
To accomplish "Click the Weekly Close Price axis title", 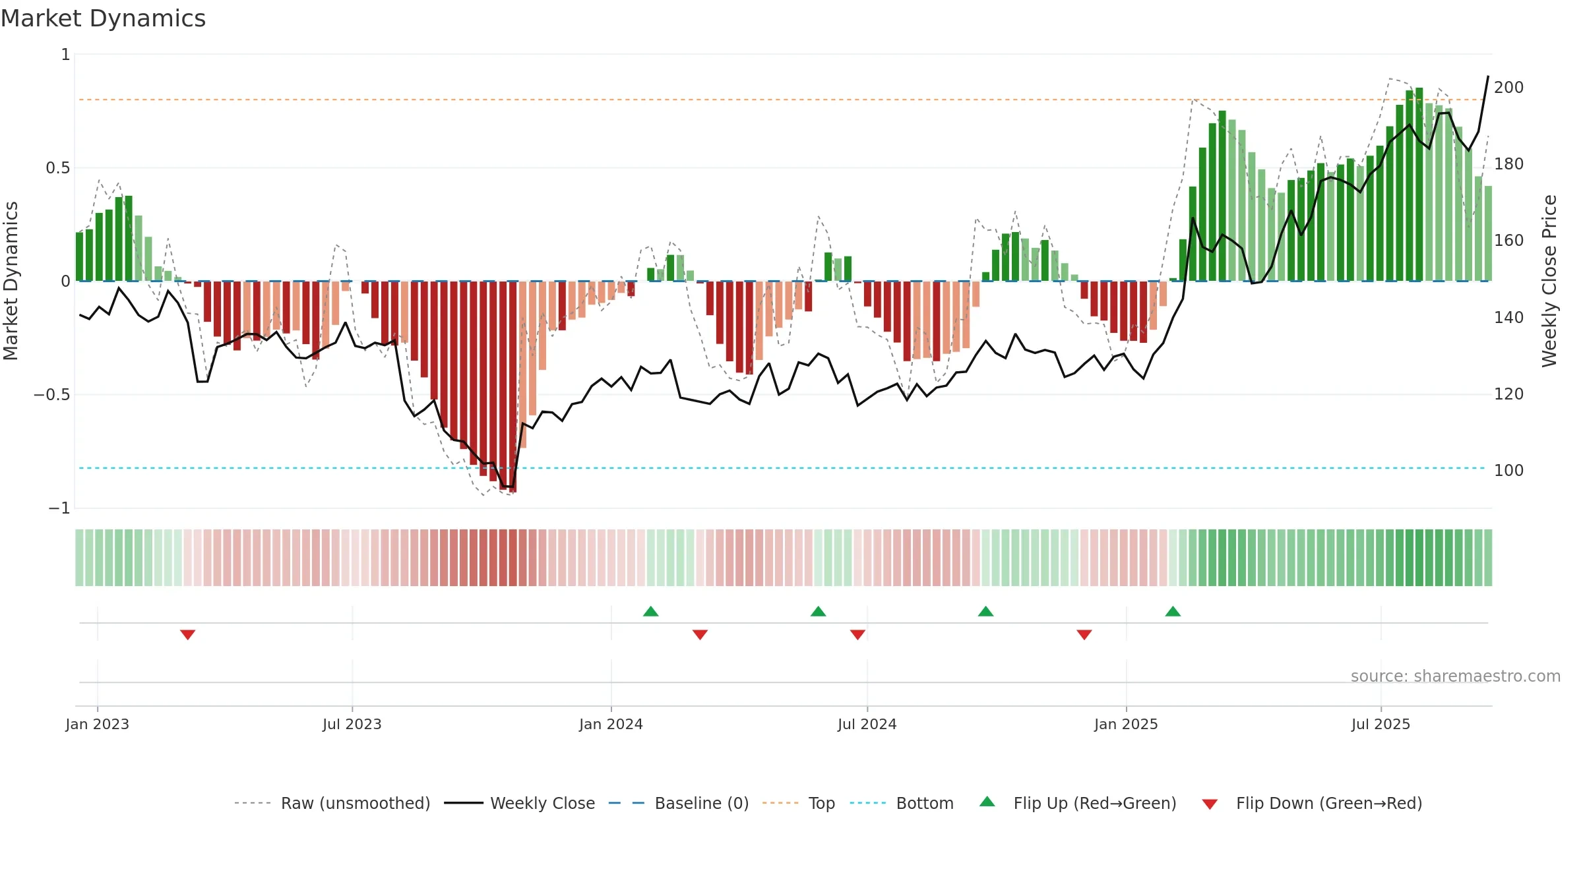I will tap(1549, 281).
